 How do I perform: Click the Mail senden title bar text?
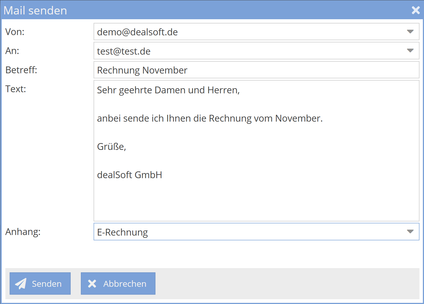35,10
